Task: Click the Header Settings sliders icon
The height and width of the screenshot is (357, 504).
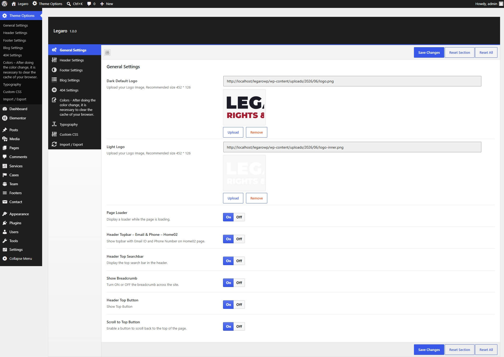Action: click(x=54, y=60)
